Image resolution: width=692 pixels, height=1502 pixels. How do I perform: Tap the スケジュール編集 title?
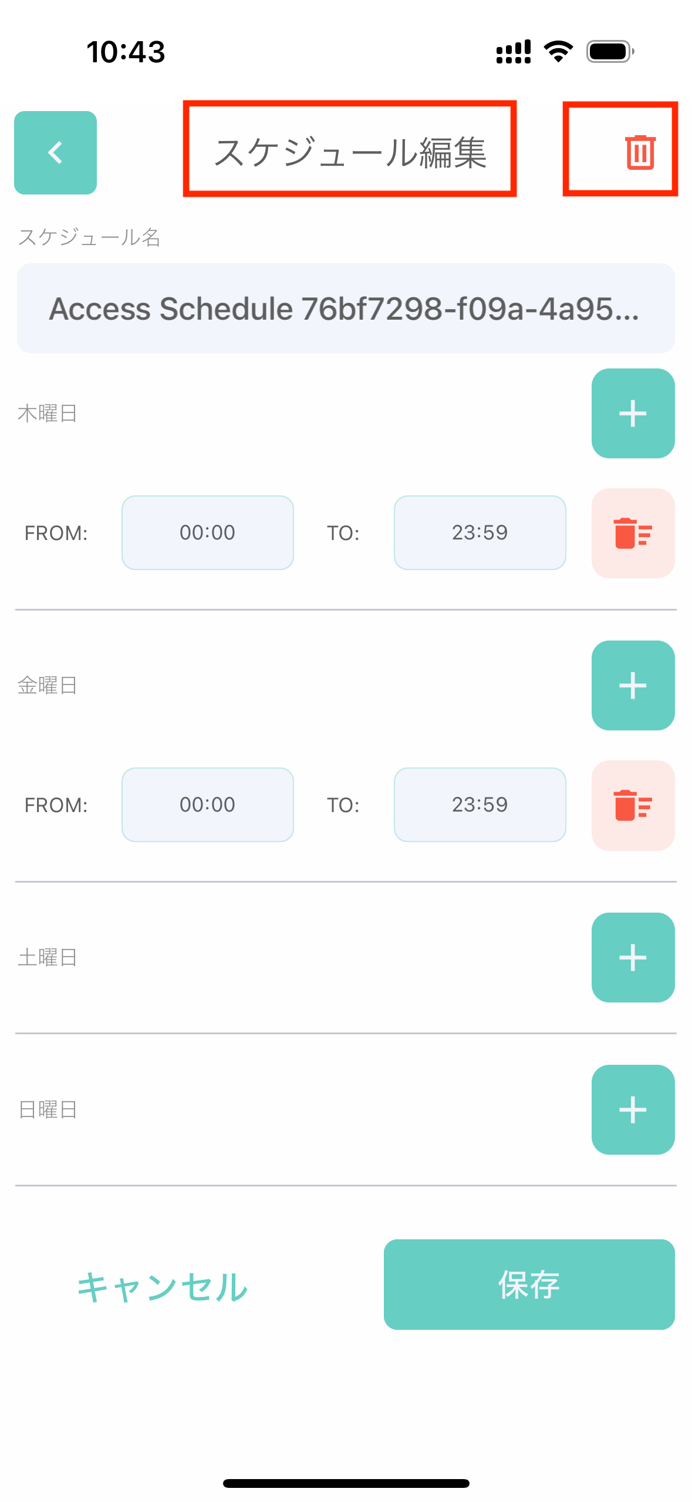[x=350, y=152]
